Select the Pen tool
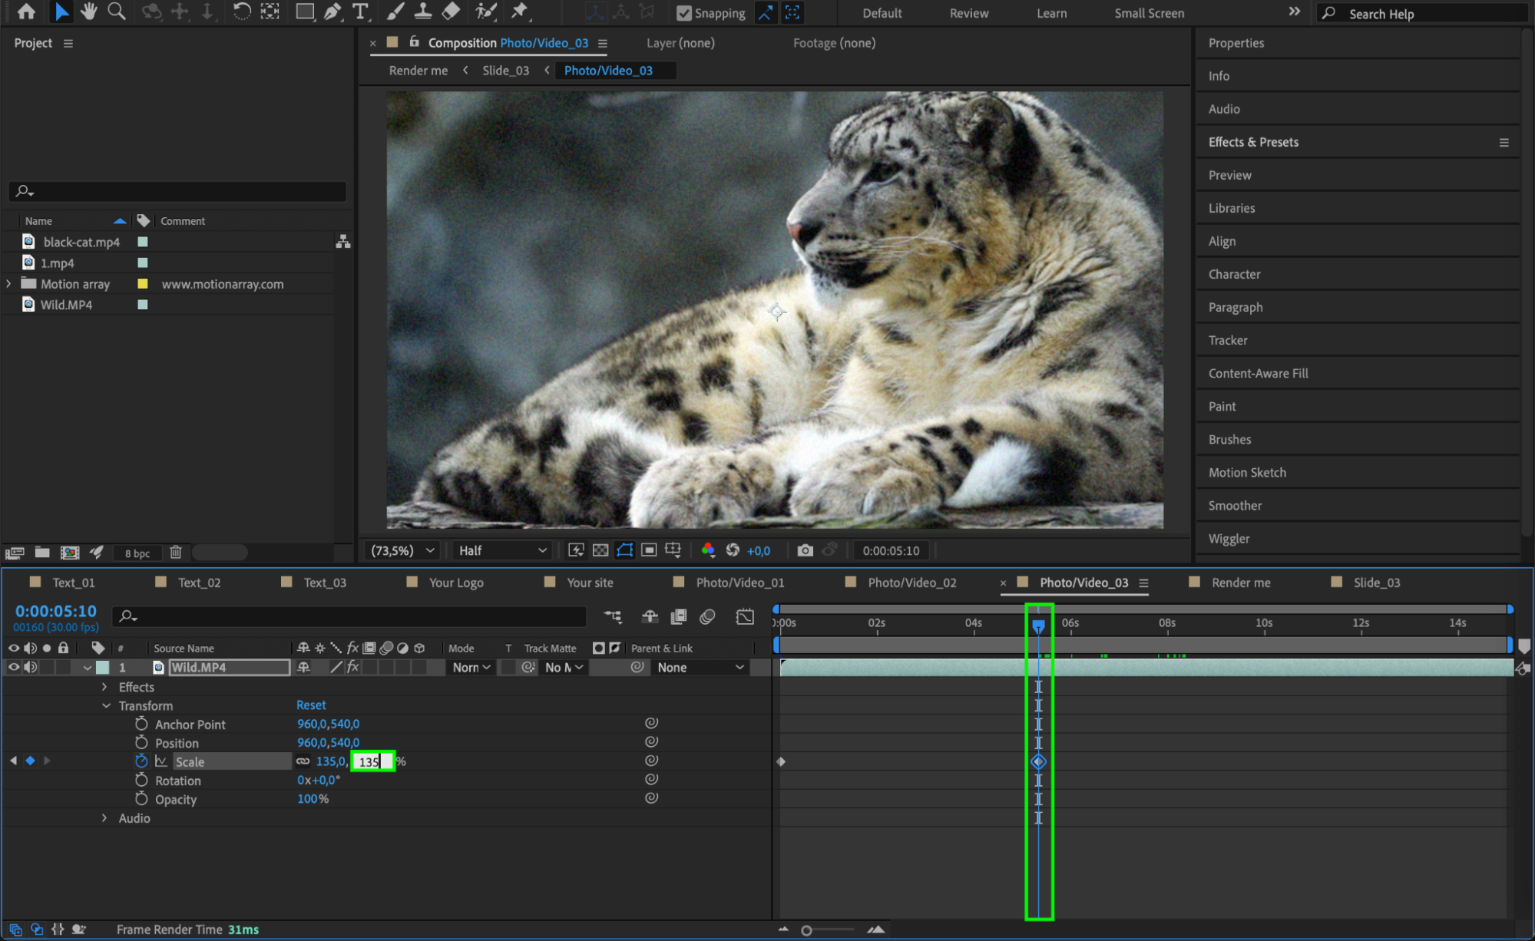The width and height of the screenshot is (1535, 941). pyautogui.click(x=332, y=12)
